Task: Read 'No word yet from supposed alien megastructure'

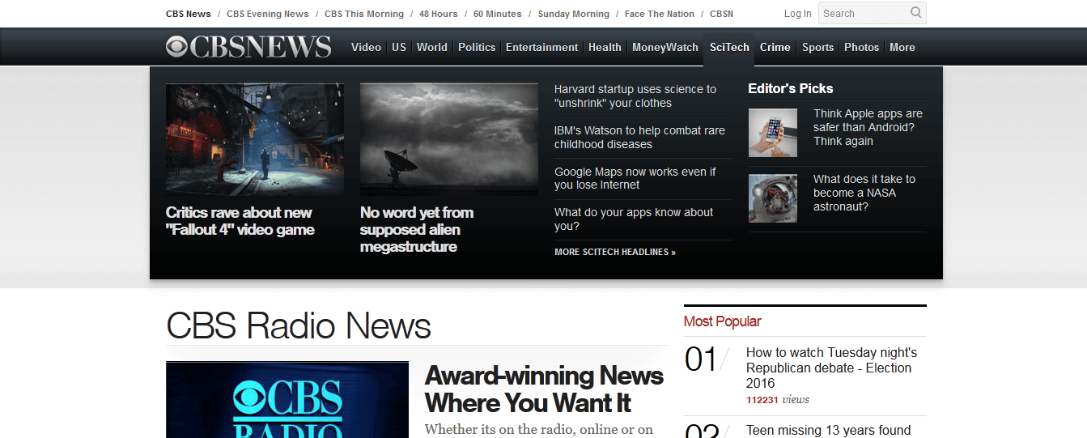Action: coord(417,229)
